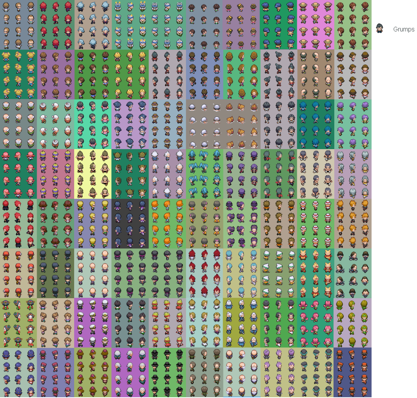The height and width of the screenshot is (398, 417).
Task: Choose the silver-haired sheet on purple, bottom row
Action: 130,372
